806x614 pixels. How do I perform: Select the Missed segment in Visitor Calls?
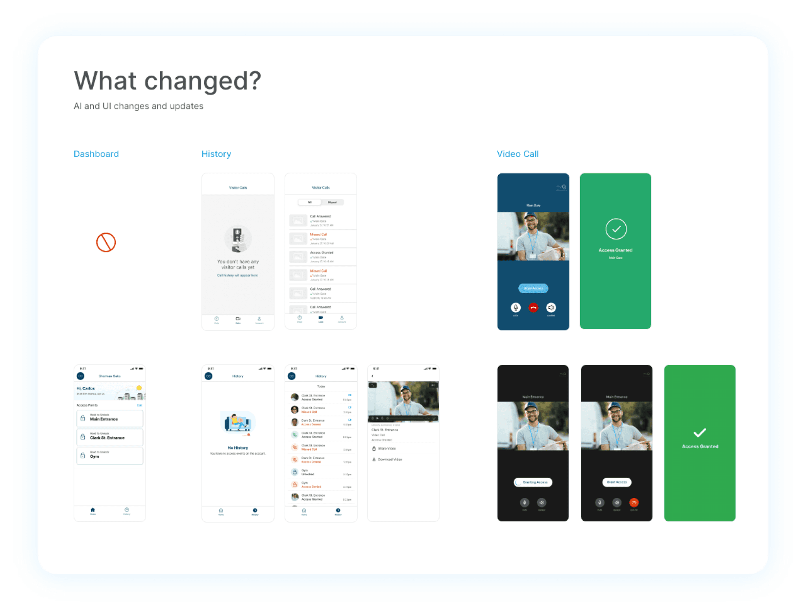332,202
